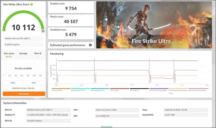
Task: Click info icon beside Best score
Action: 40,53
